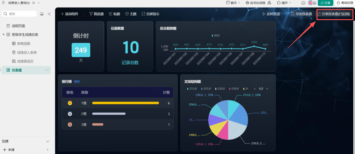Click the 标题 toolbar item
Image resolution: width=355 pixels, height=154 pixels.
(114, 14)
